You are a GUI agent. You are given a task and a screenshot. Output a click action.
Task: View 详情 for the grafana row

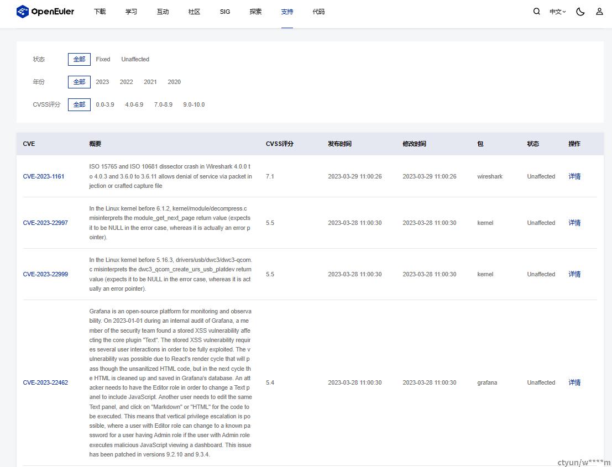pyautogui.click(x=574, y=383)
